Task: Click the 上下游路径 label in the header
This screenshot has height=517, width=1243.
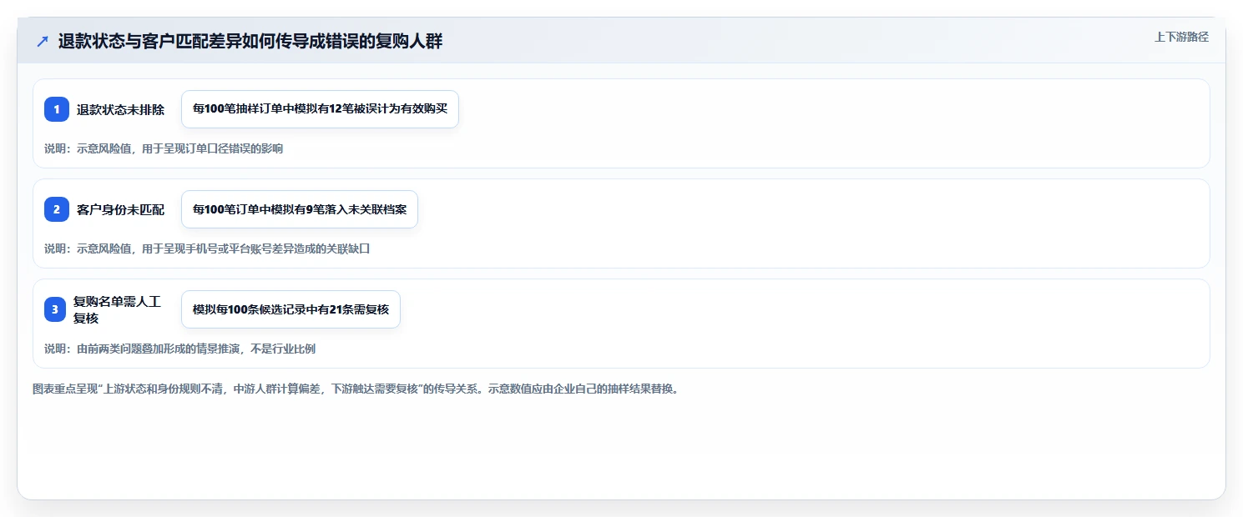Action: [x=1181, y=37]
